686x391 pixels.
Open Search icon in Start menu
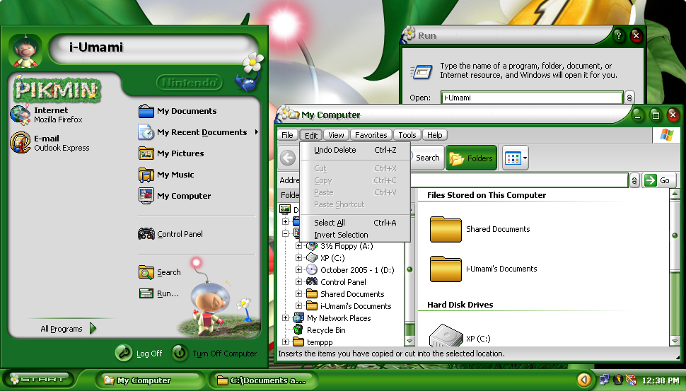[x=146, y=272]
